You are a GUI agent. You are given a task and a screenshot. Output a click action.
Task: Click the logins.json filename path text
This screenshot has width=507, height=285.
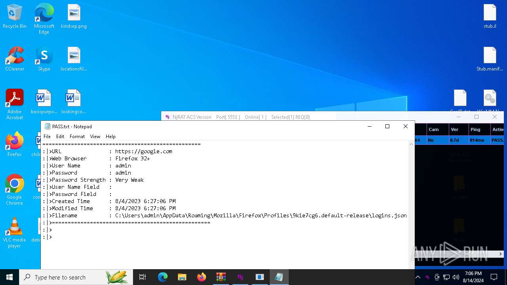261,215
